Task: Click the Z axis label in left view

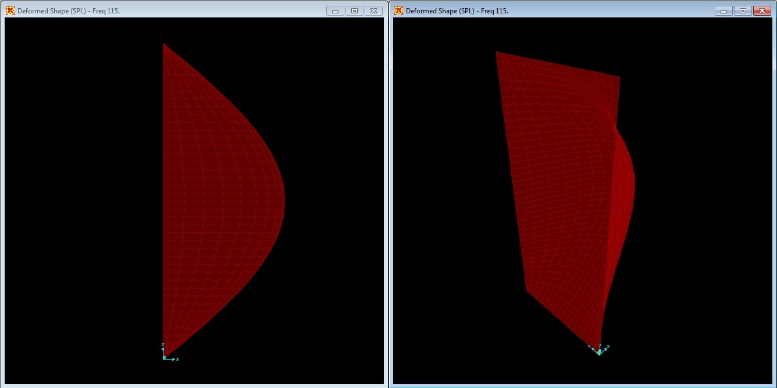Action: click(x=163, y=345)
